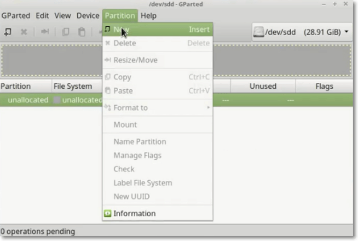
Task: Open the Device menu
Action: 88,16
